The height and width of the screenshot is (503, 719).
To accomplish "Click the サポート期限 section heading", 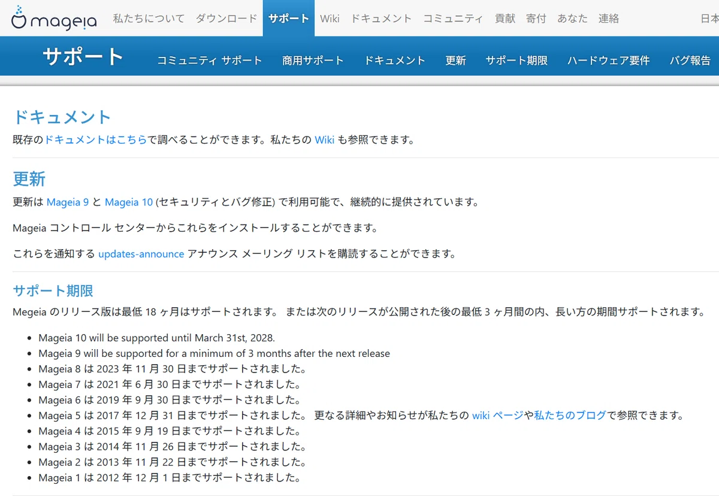I will [53, 291].
